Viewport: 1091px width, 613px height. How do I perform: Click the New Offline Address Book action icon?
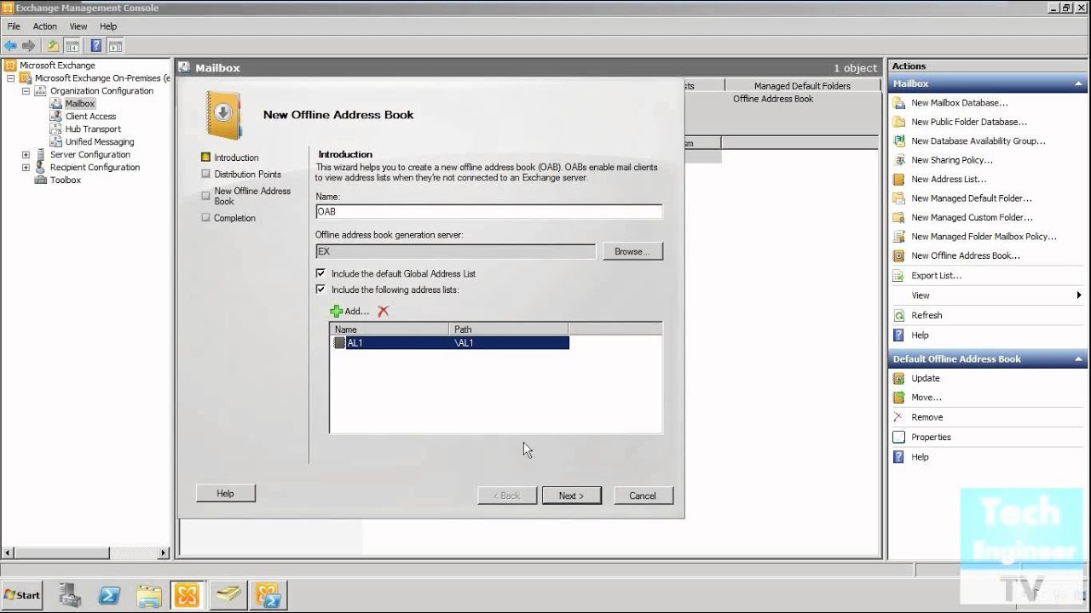pyautogui.click(x=898, y=255)
